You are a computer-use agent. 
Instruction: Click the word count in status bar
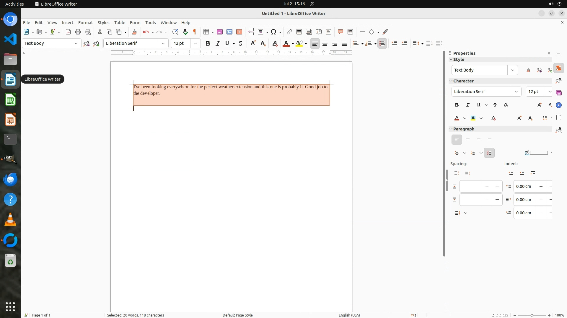pyautogui.click(x=136, y=315)
